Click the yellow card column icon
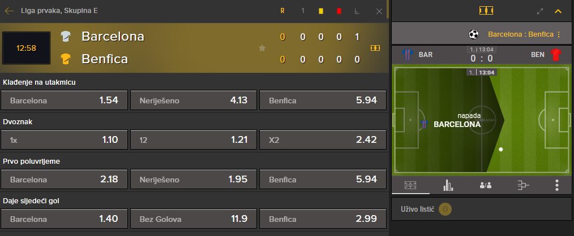The height and width of the screenshot is (236, 574). tap(321, 11)
